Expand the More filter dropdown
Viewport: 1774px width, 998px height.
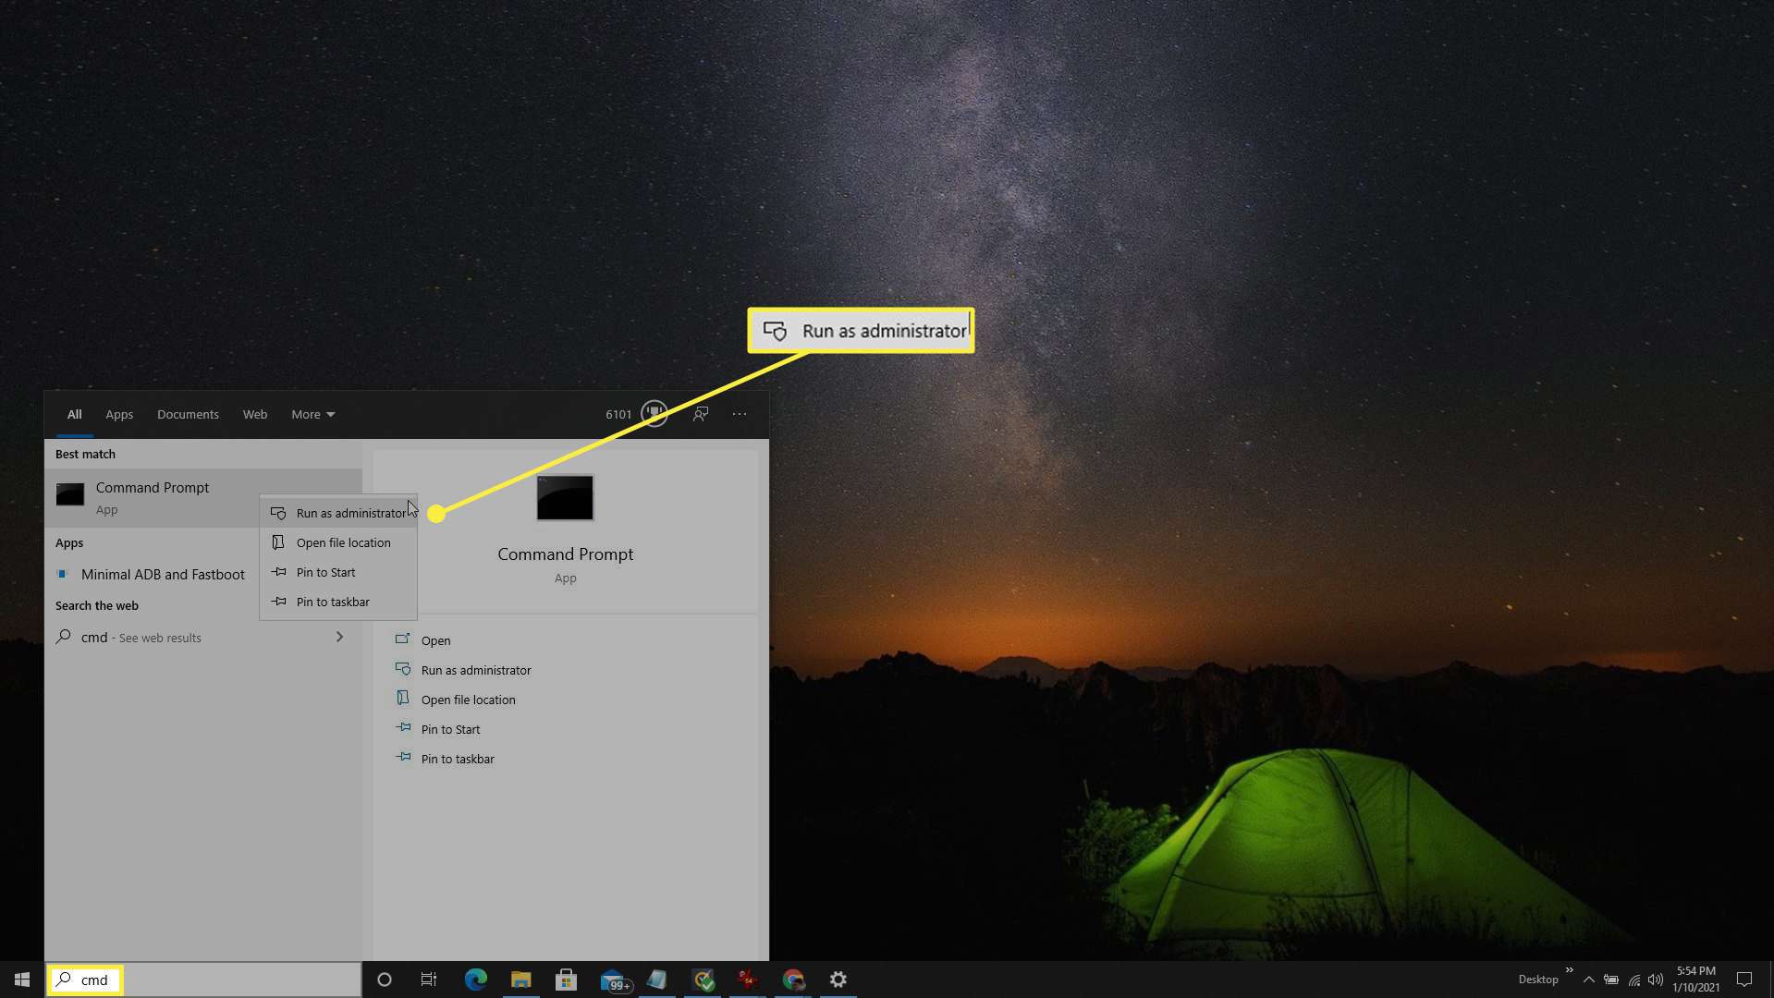point(313,414)
